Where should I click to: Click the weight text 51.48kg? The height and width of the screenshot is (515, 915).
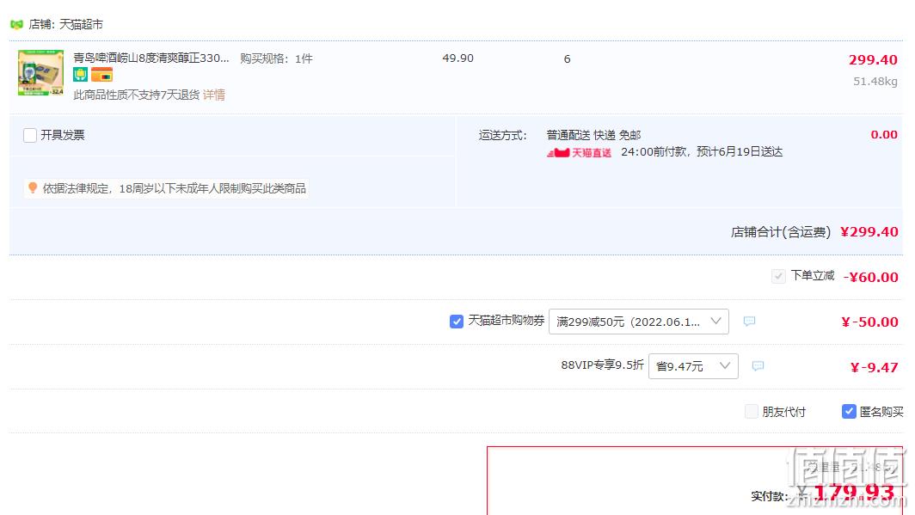tap(875, 82)
